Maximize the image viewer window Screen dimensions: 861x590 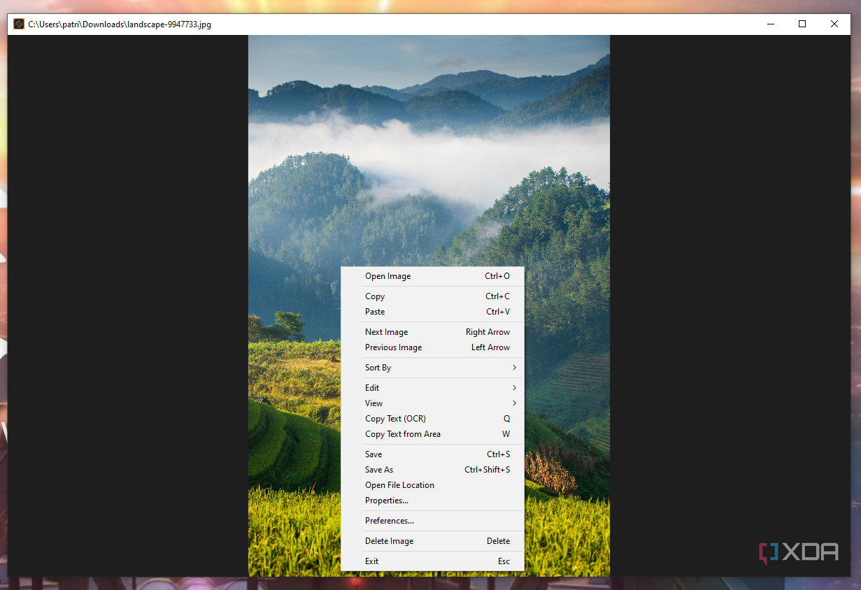point(802,24)
